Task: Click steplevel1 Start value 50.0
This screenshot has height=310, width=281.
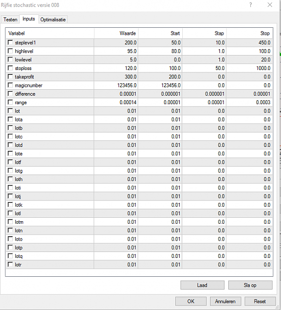Action: [x=176, y=43]
